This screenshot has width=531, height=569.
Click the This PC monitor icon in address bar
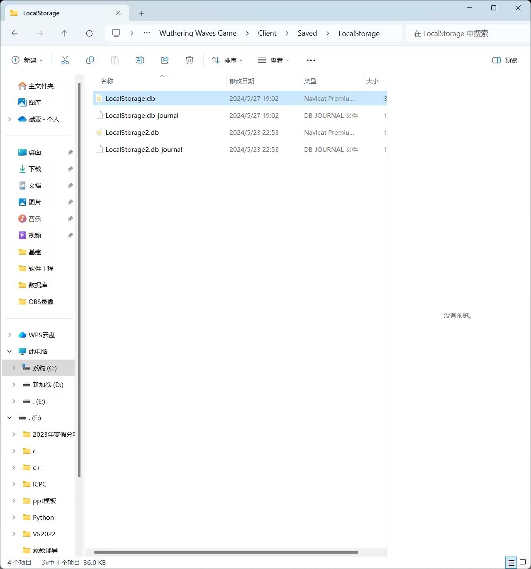[x=116, y=33]
